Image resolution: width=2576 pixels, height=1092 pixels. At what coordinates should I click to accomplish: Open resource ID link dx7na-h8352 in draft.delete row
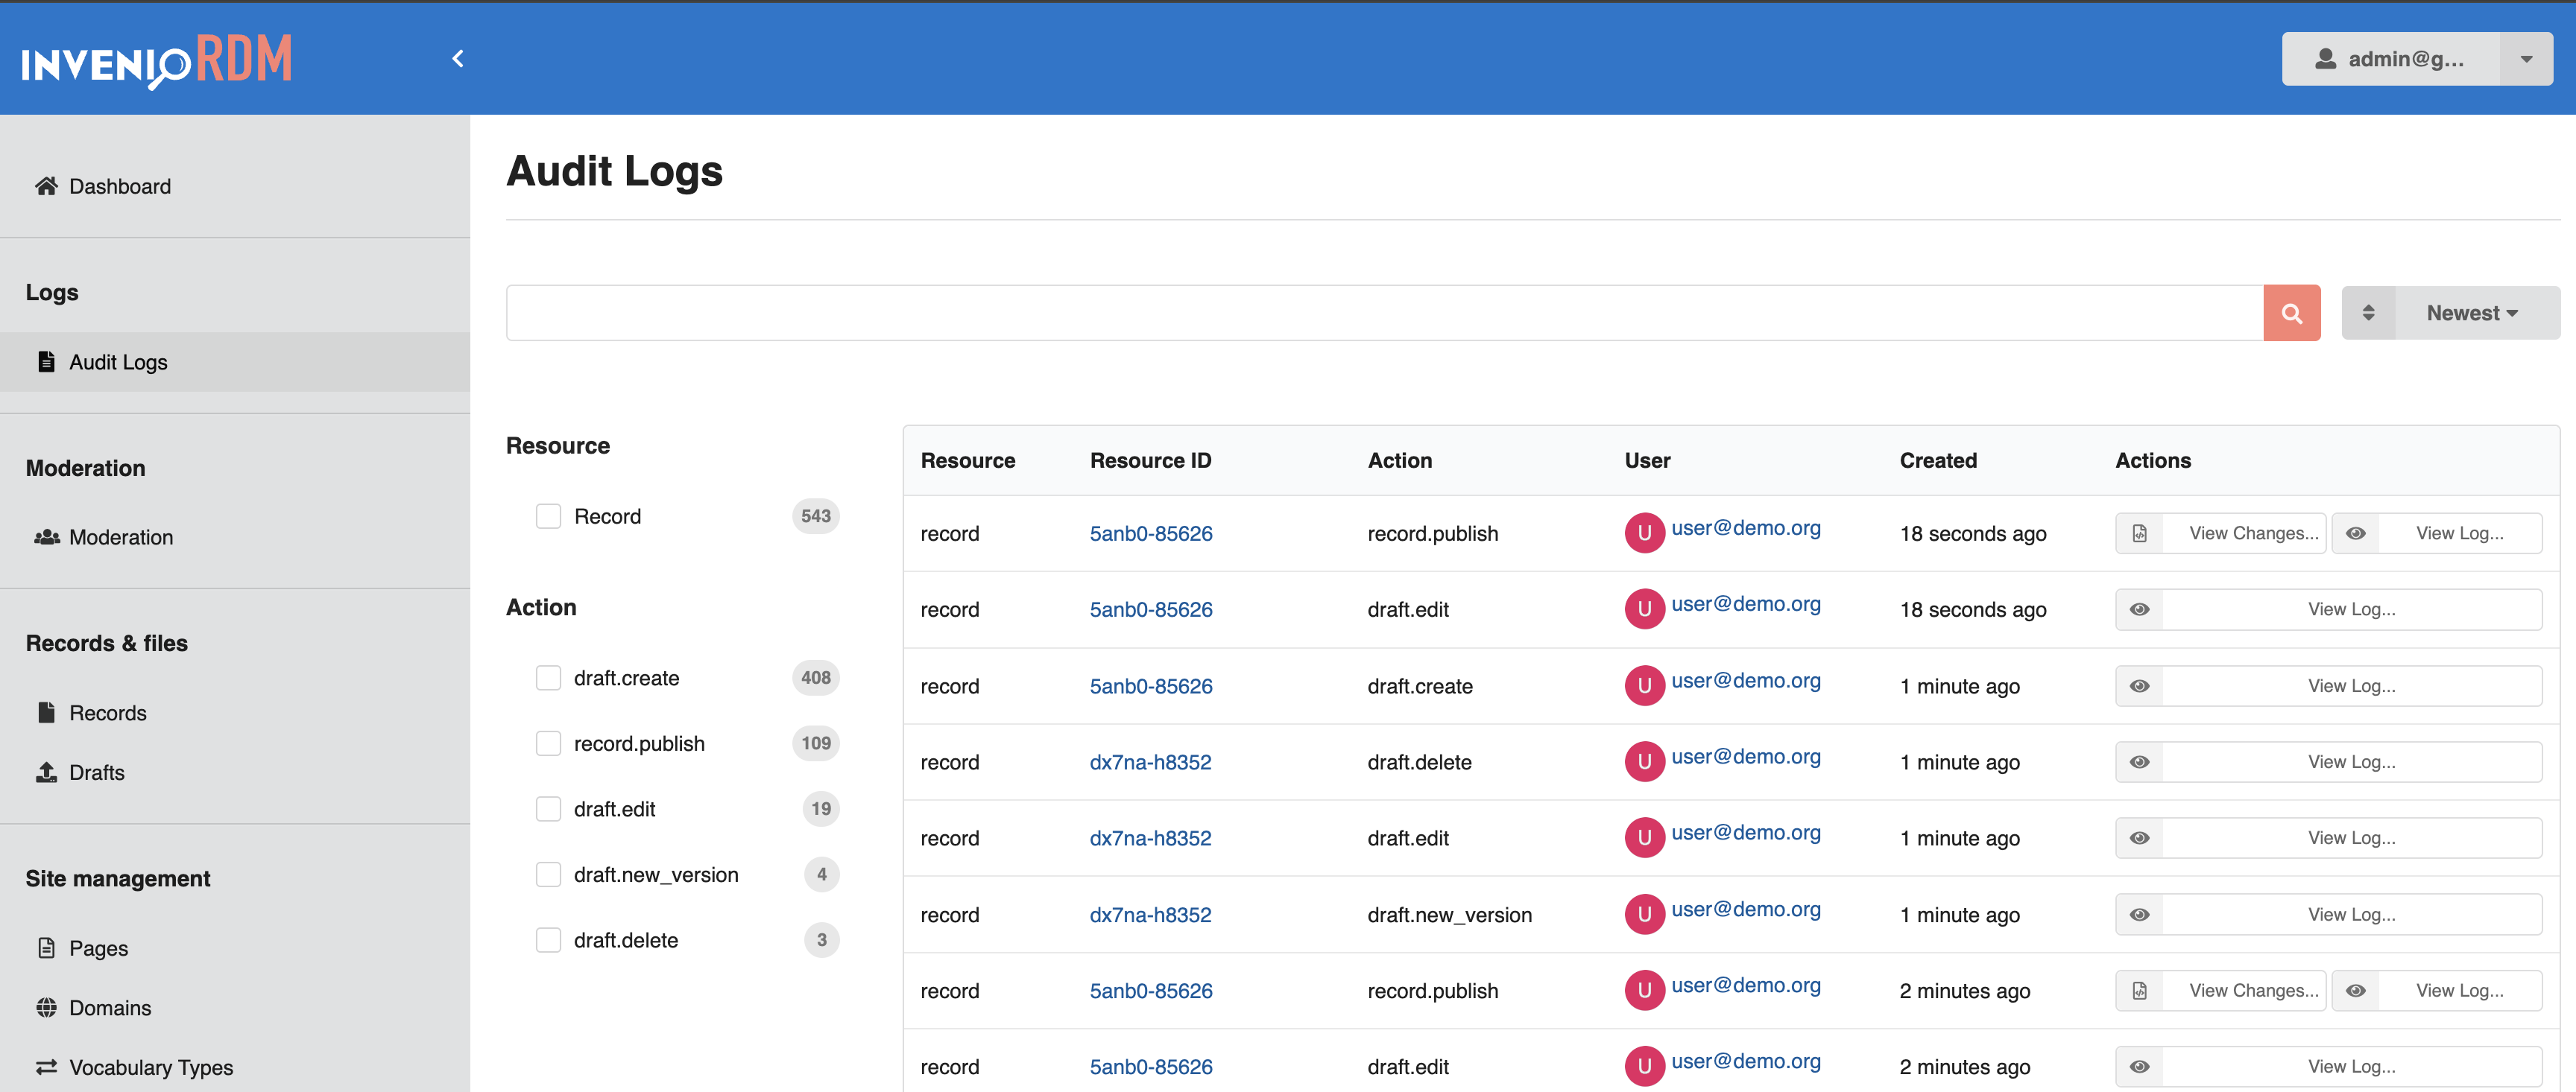pyautogui.click(x=1150, y=762)
